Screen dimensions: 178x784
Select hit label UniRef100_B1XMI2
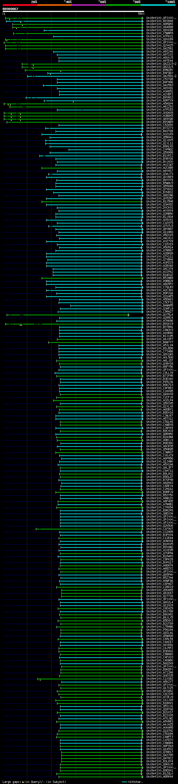159,155
